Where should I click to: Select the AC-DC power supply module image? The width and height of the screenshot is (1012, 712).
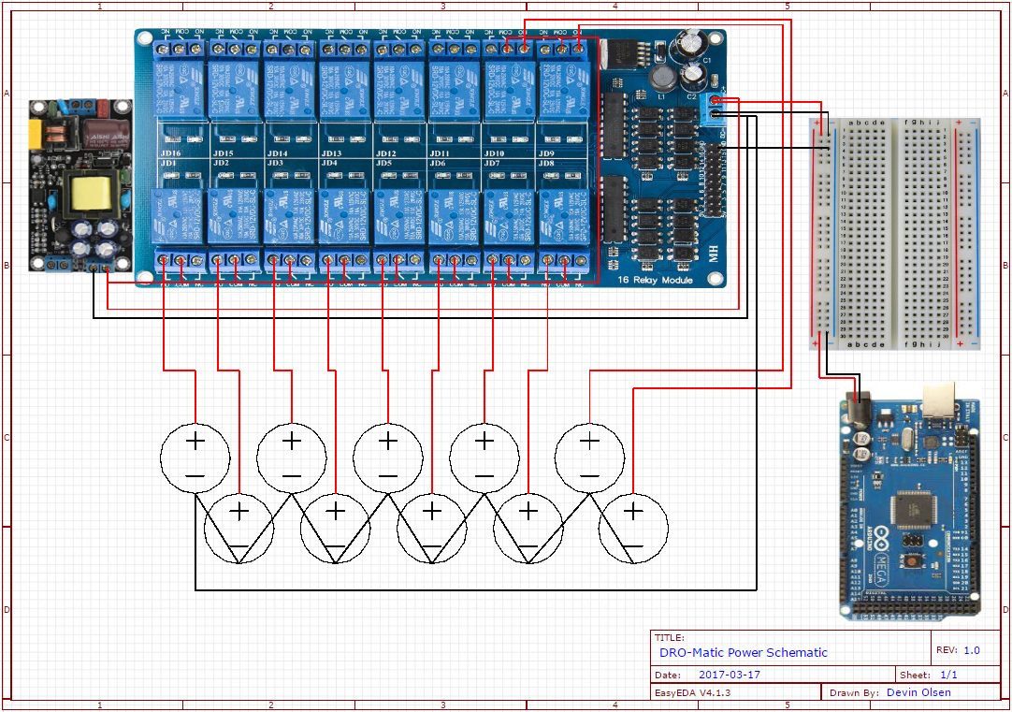pos(80,185)
